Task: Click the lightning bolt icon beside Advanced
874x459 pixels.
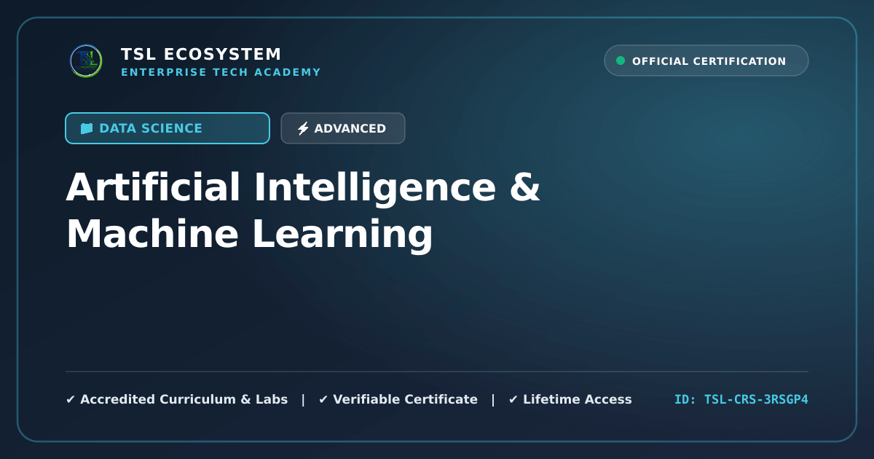Action: (303, 128)
